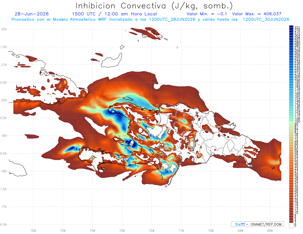Viewport: 303px width, 234px height.
Task: Click the "17N" latitude label
Action: 4,207
